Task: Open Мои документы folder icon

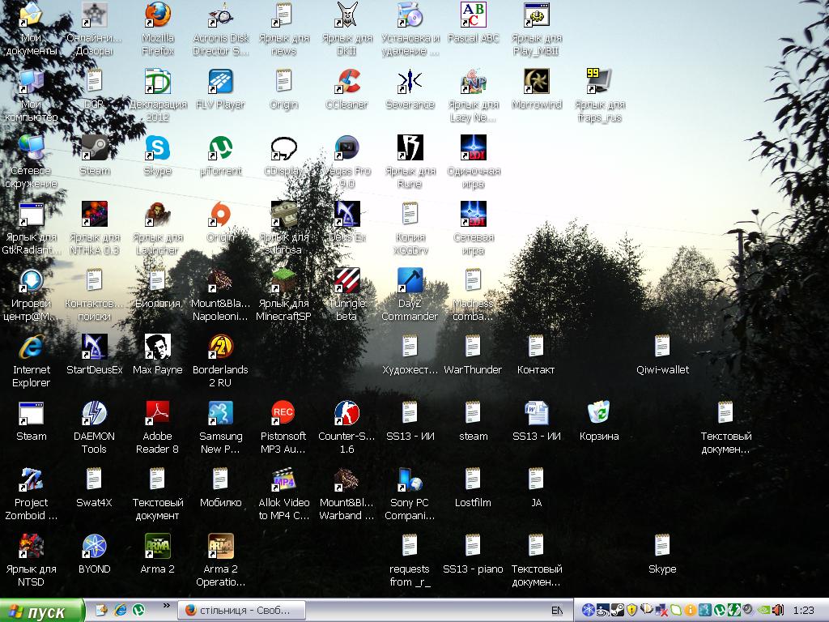Action: click(32, 29)
